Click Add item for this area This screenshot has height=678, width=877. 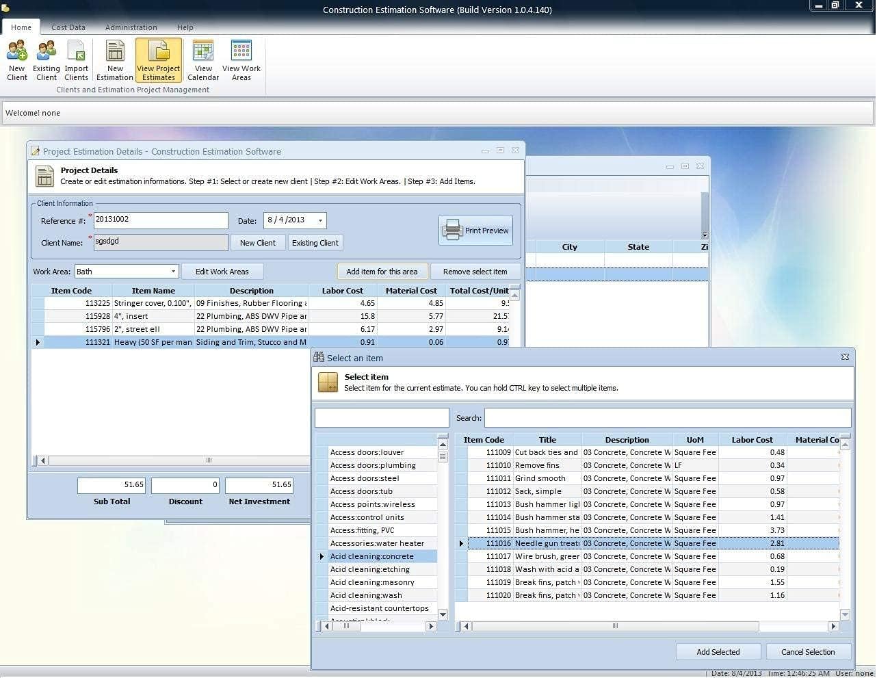pos(382,271)
